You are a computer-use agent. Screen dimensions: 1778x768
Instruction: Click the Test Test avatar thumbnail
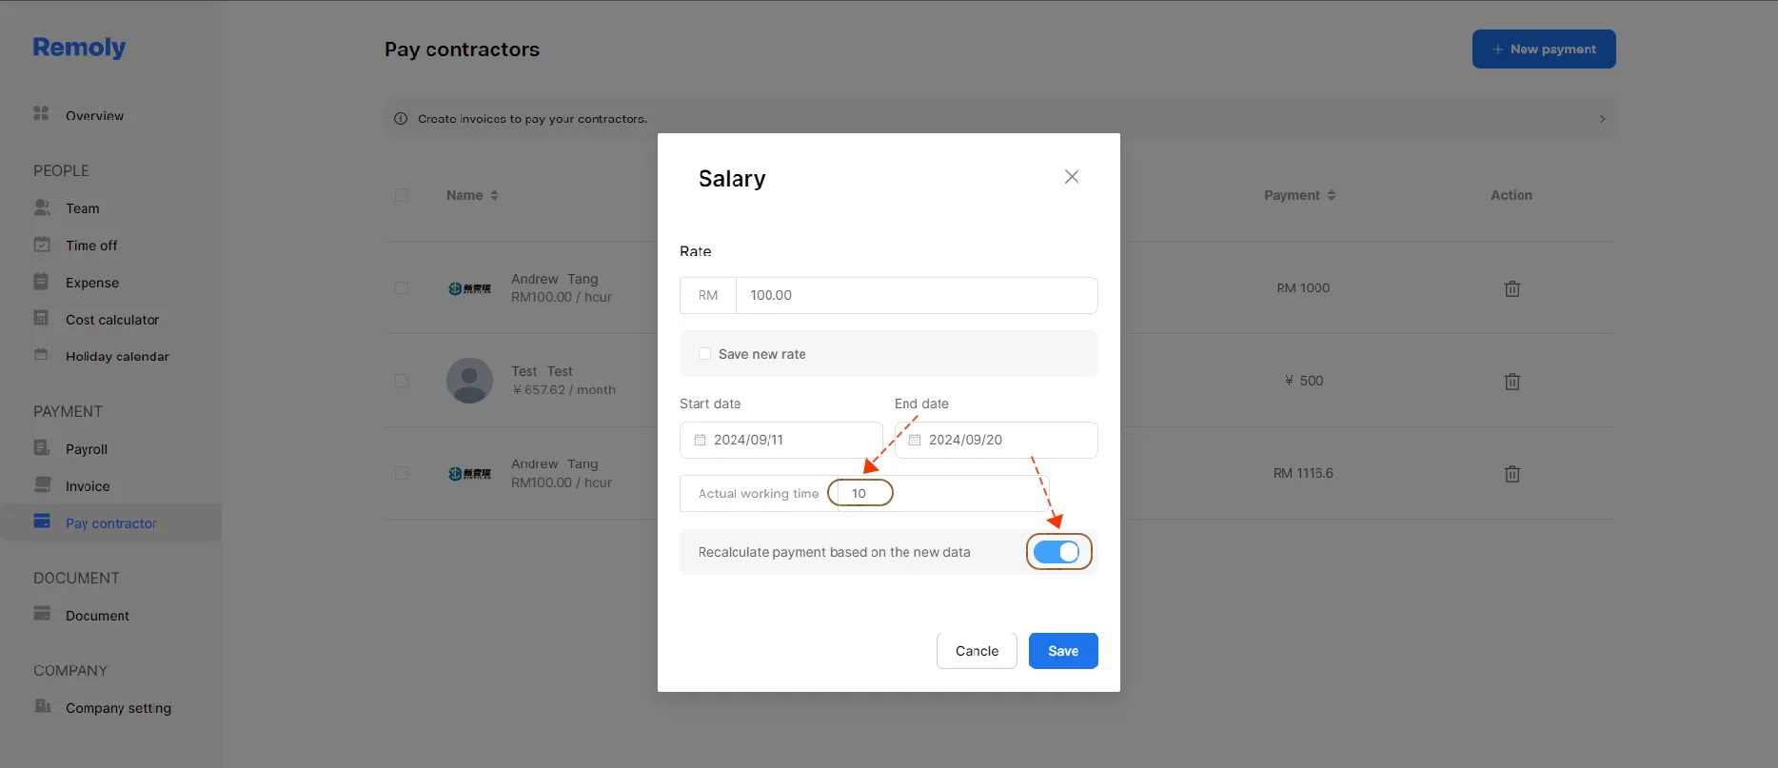coord(469,381)
